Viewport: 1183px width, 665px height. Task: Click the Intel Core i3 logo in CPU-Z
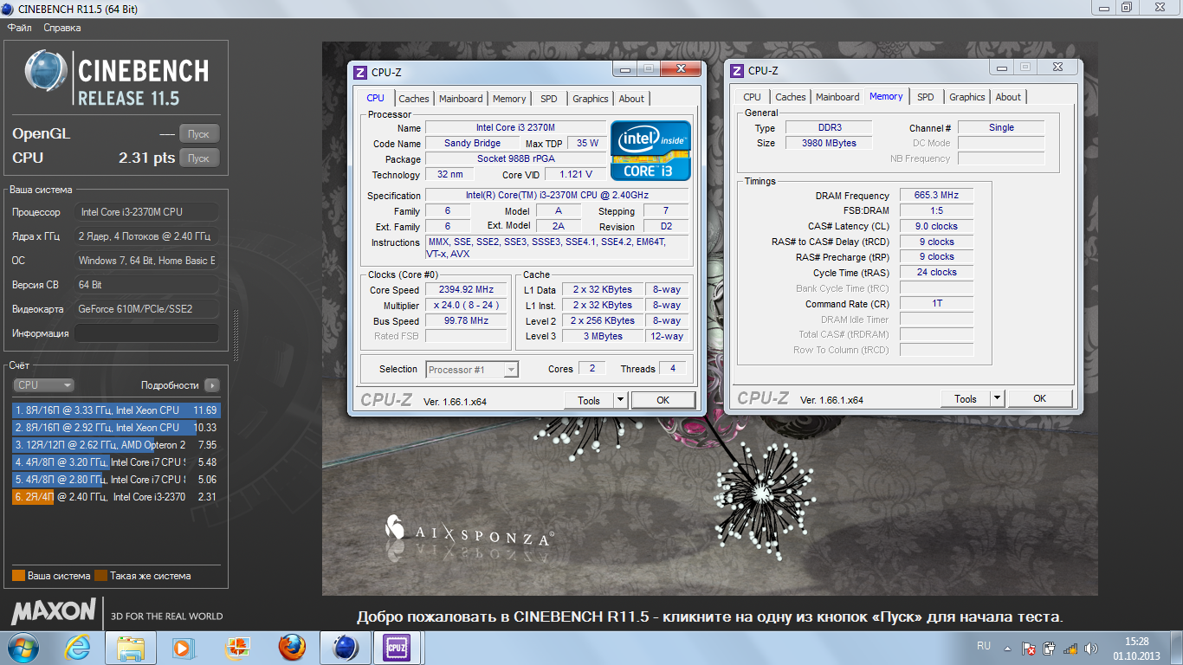point(650,150)
